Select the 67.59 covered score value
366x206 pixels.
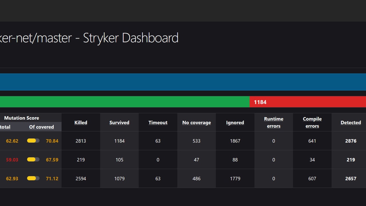(x=52, y=160)
